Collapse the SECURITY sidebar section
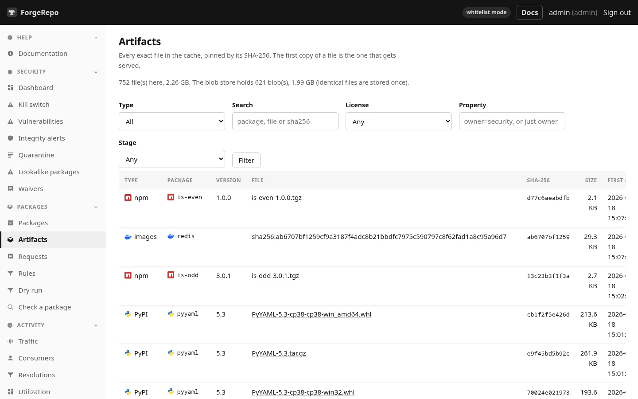The width and height of the screenshot is (638, 399). pyautogui.click(x=53, y=72)
